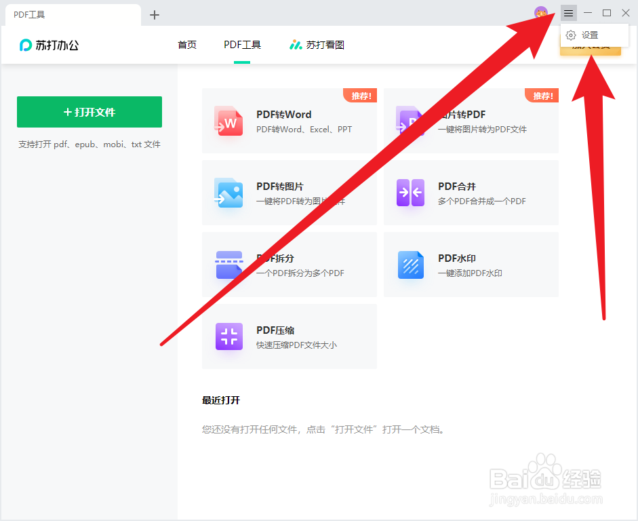Click 一键将图片转为PDF文件 description
Viewport: 638px width, 521px height.
[482, 130]
